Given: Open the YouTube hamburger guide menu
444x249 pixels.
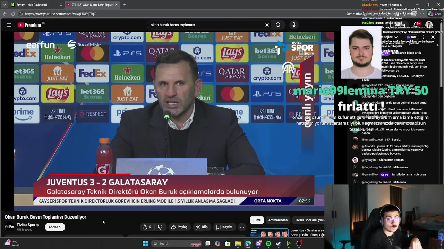Looking at the screenshot, I should [9, 25].
